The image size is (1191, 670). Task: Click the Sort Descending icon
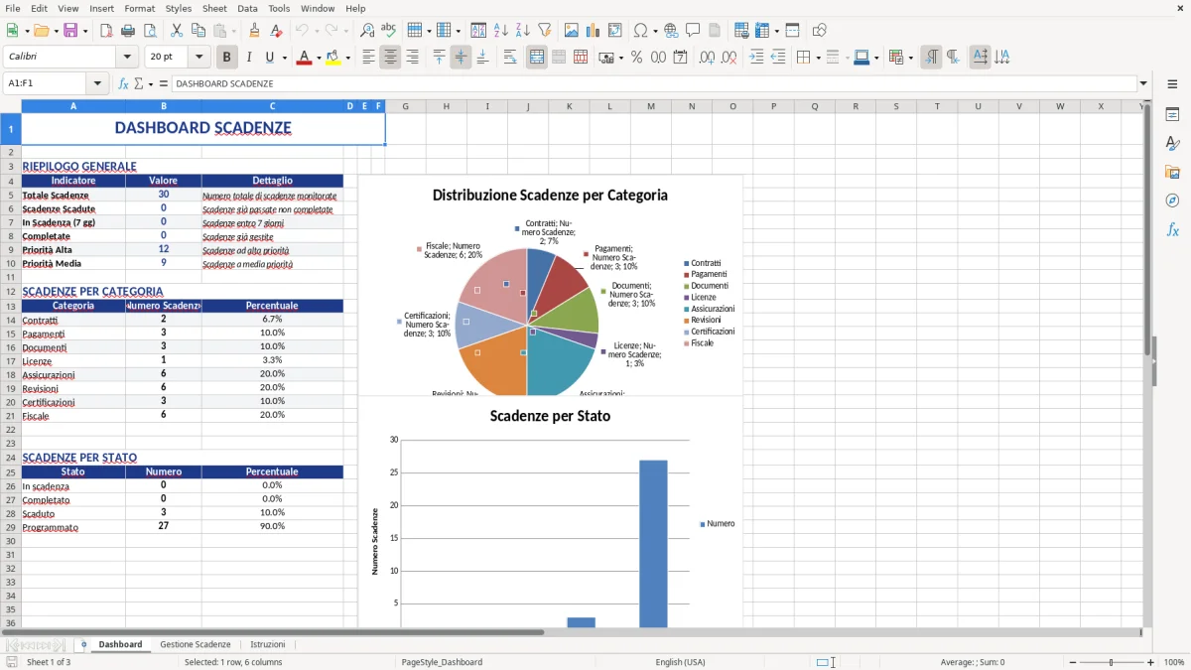pyautogui.click(x=523, y=31)
